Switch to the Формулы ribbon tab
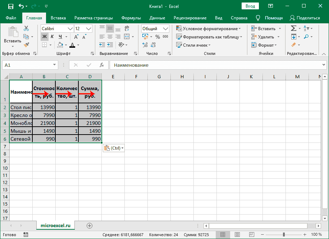The image size is (329, 239). 131,18
